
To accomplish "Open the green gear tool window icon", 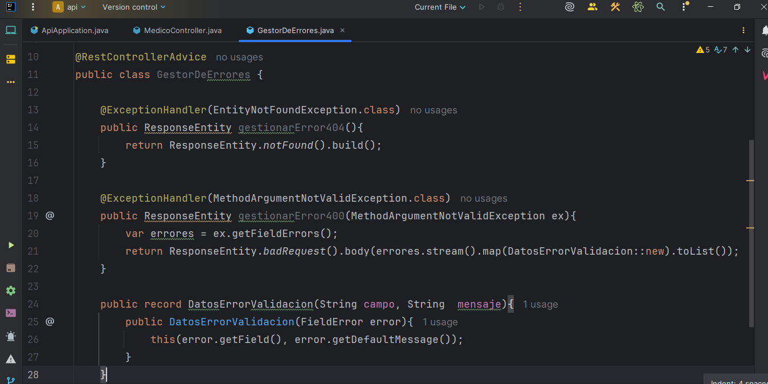I will 11,291.
